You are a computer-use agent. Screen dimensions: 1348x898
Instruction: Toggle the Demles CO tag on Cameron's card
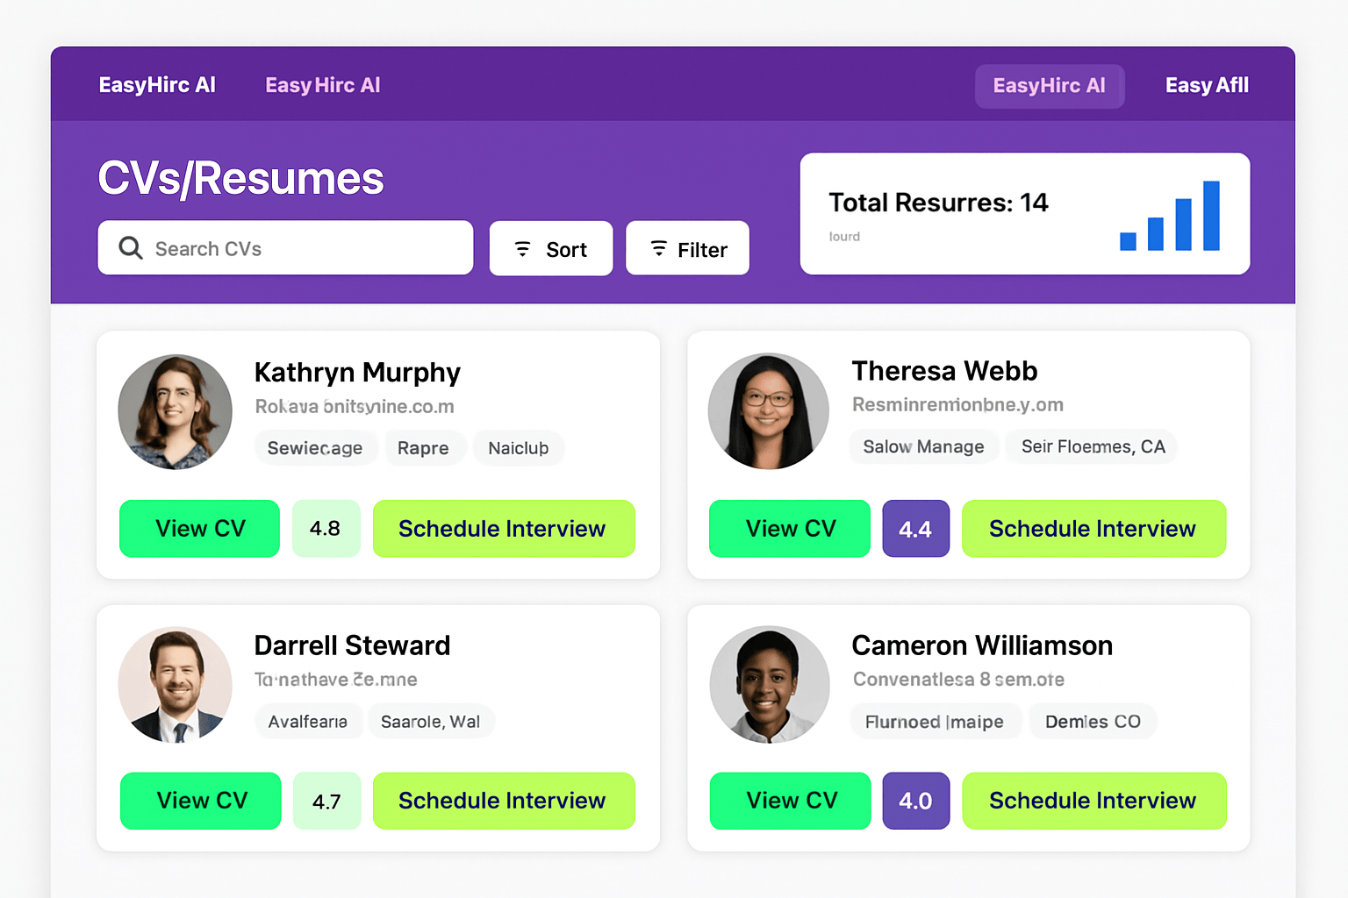pyautogui.click(x=1093, y=721)
